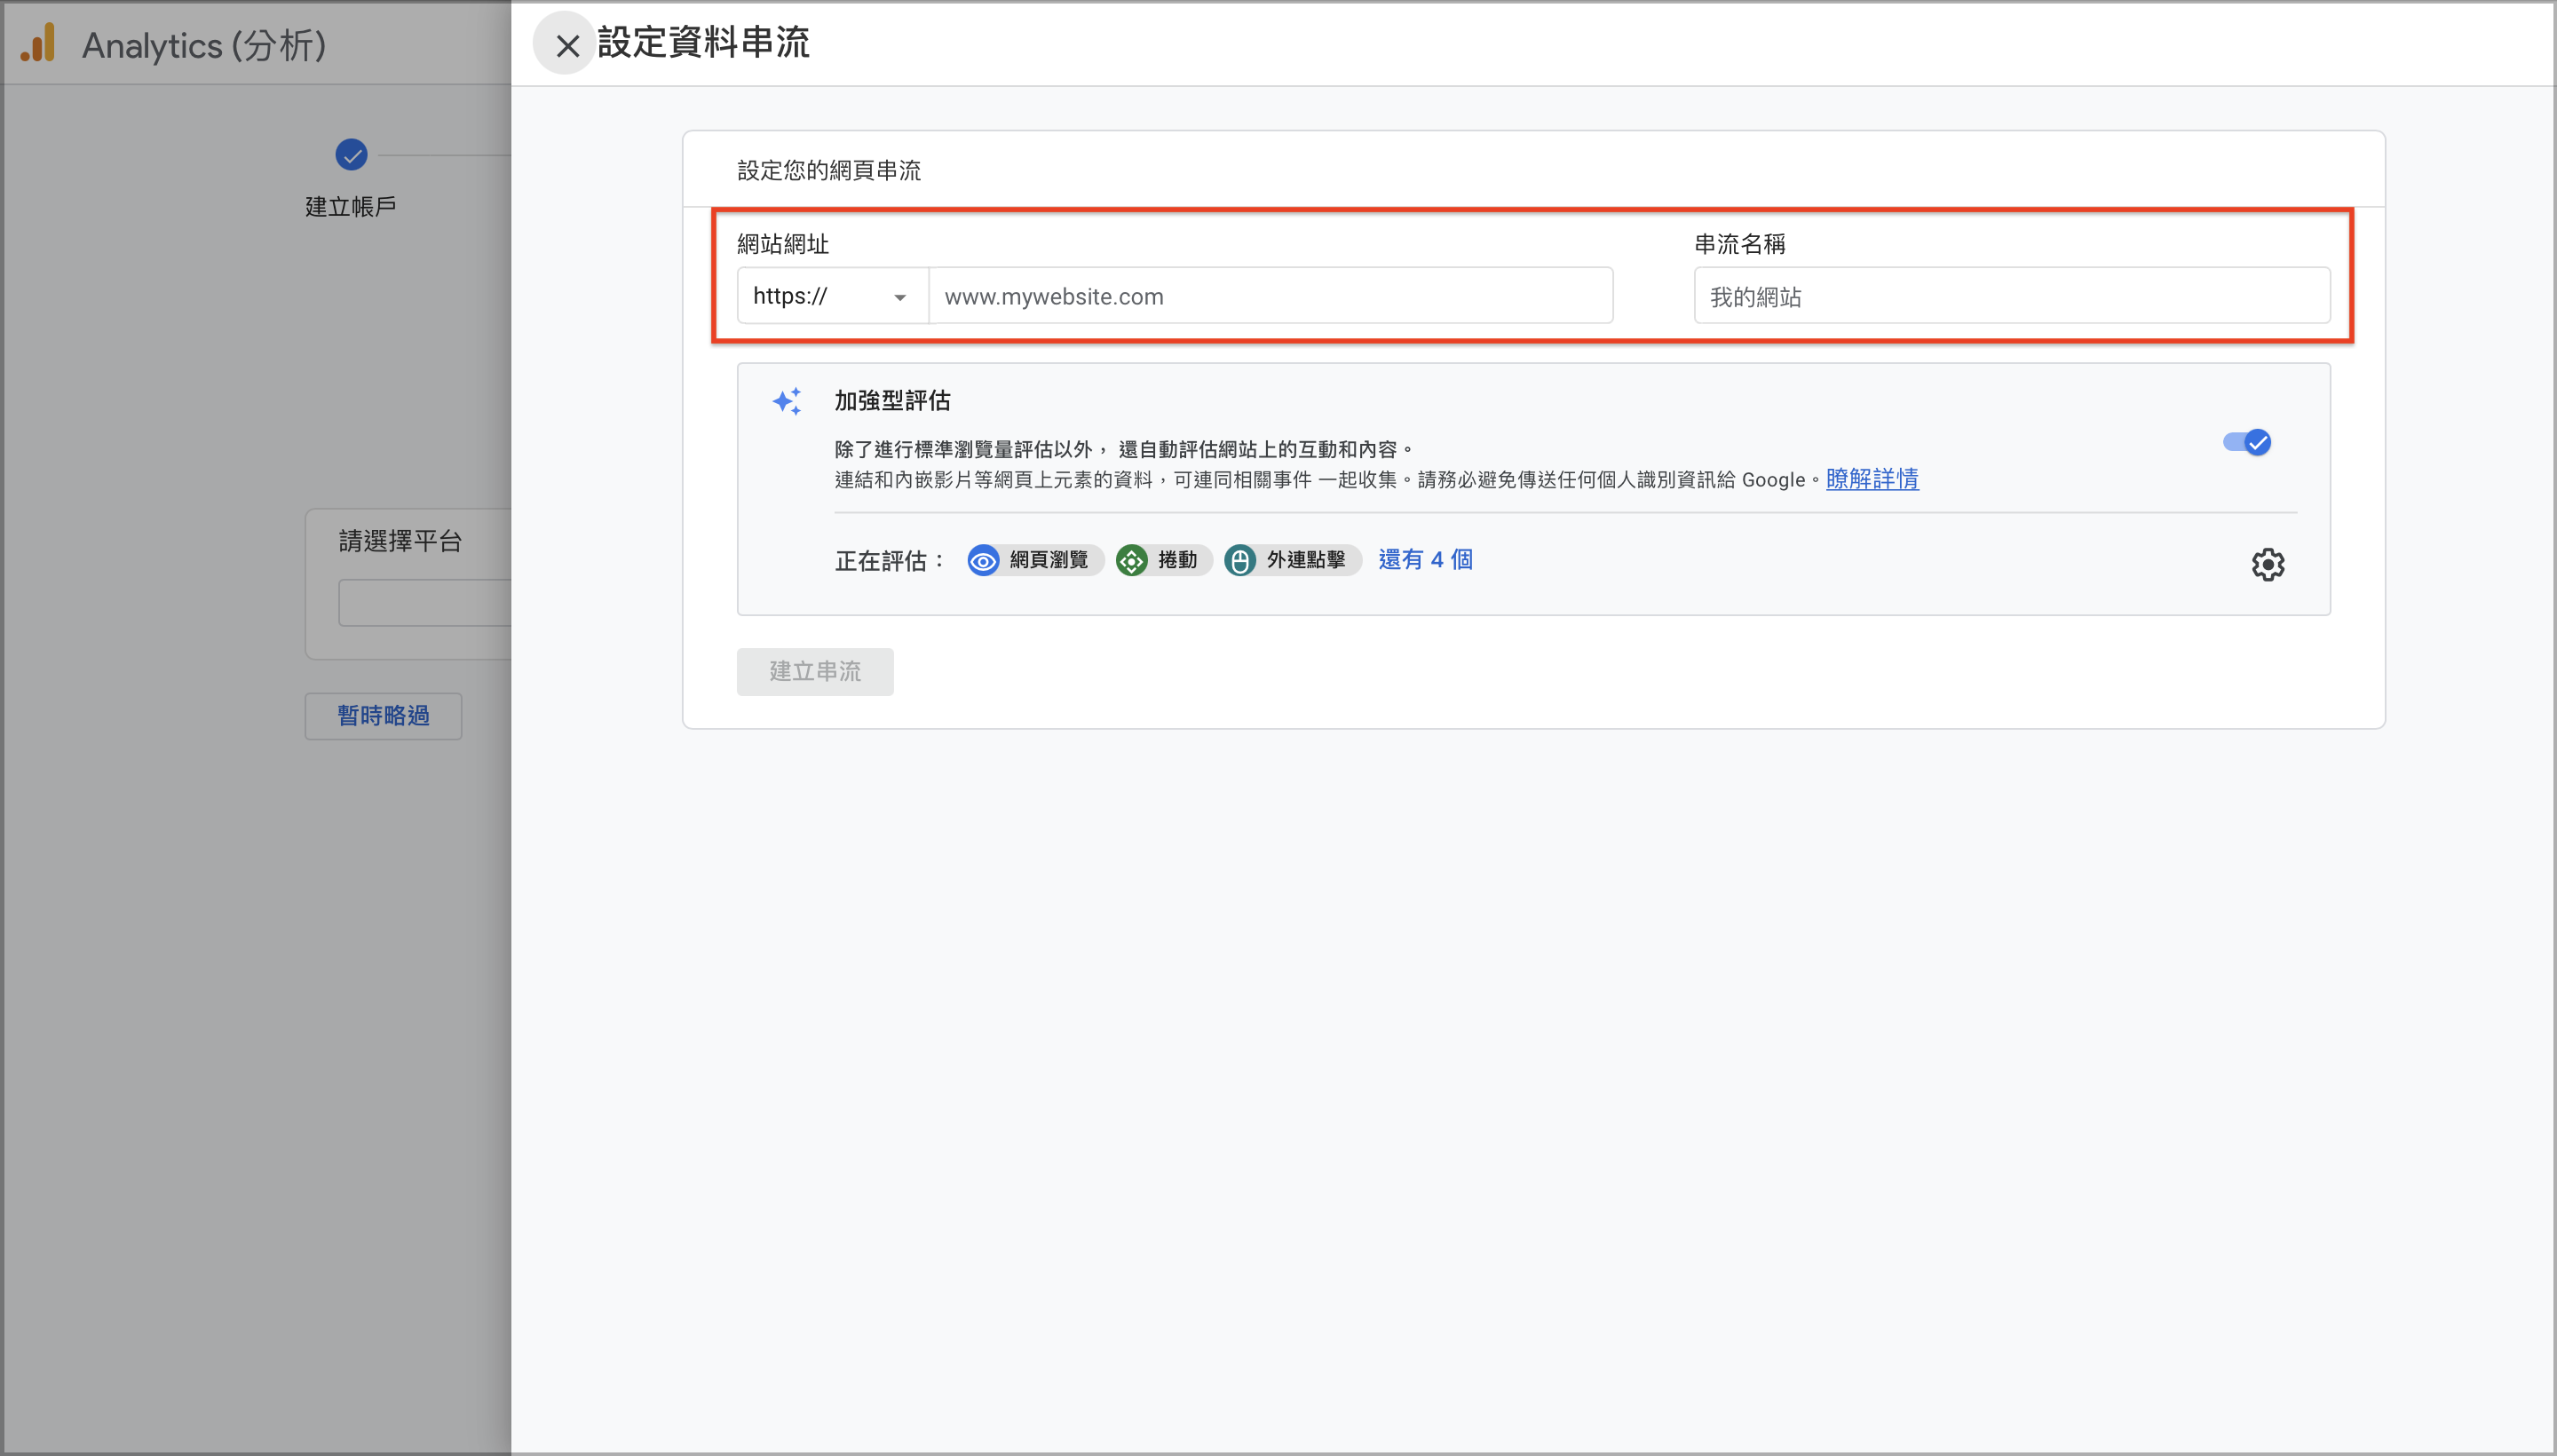Click the 串流名稱 input field
Screen dimensions: 2557x1456
coord(2012,296)
